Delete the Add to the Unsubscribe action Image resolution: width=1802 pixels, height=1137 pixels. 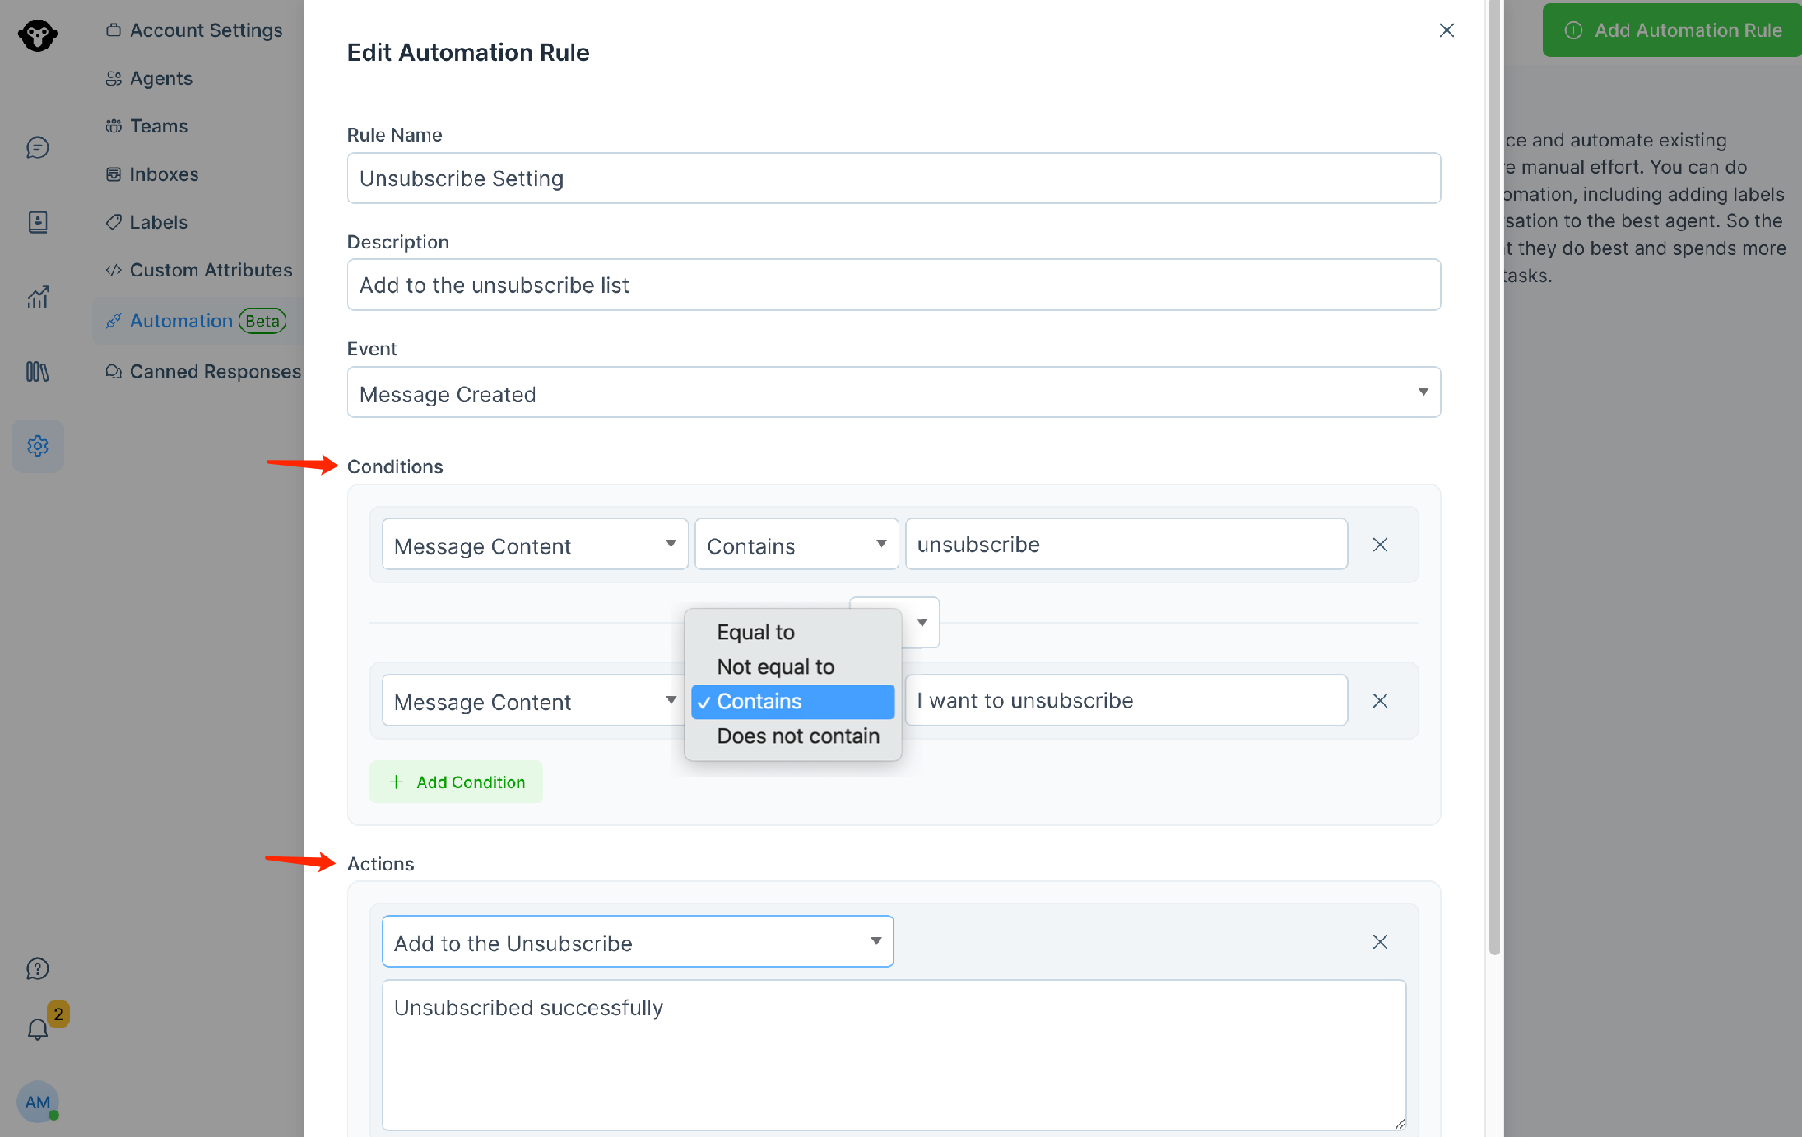1380,942
